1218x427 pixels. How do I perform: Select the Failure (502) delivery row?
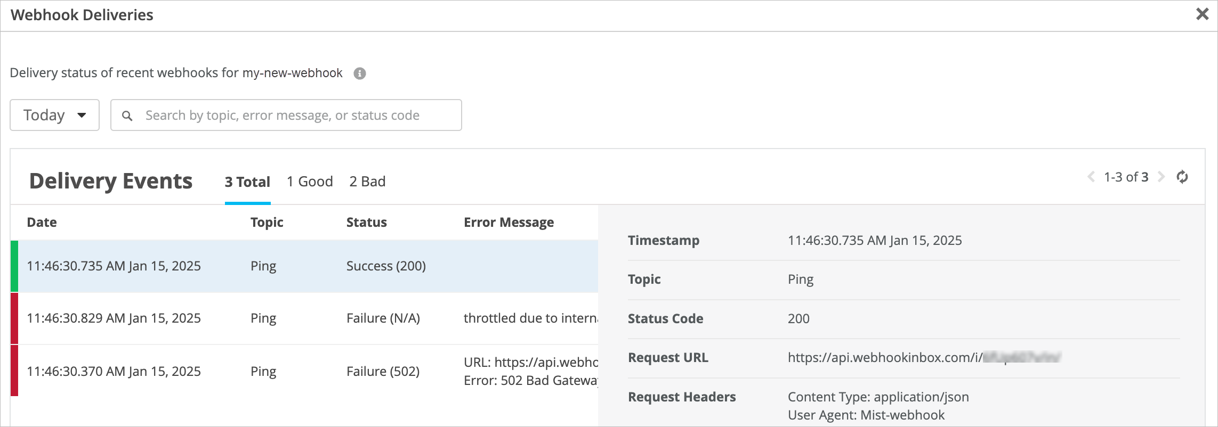(x=304, y=371)
